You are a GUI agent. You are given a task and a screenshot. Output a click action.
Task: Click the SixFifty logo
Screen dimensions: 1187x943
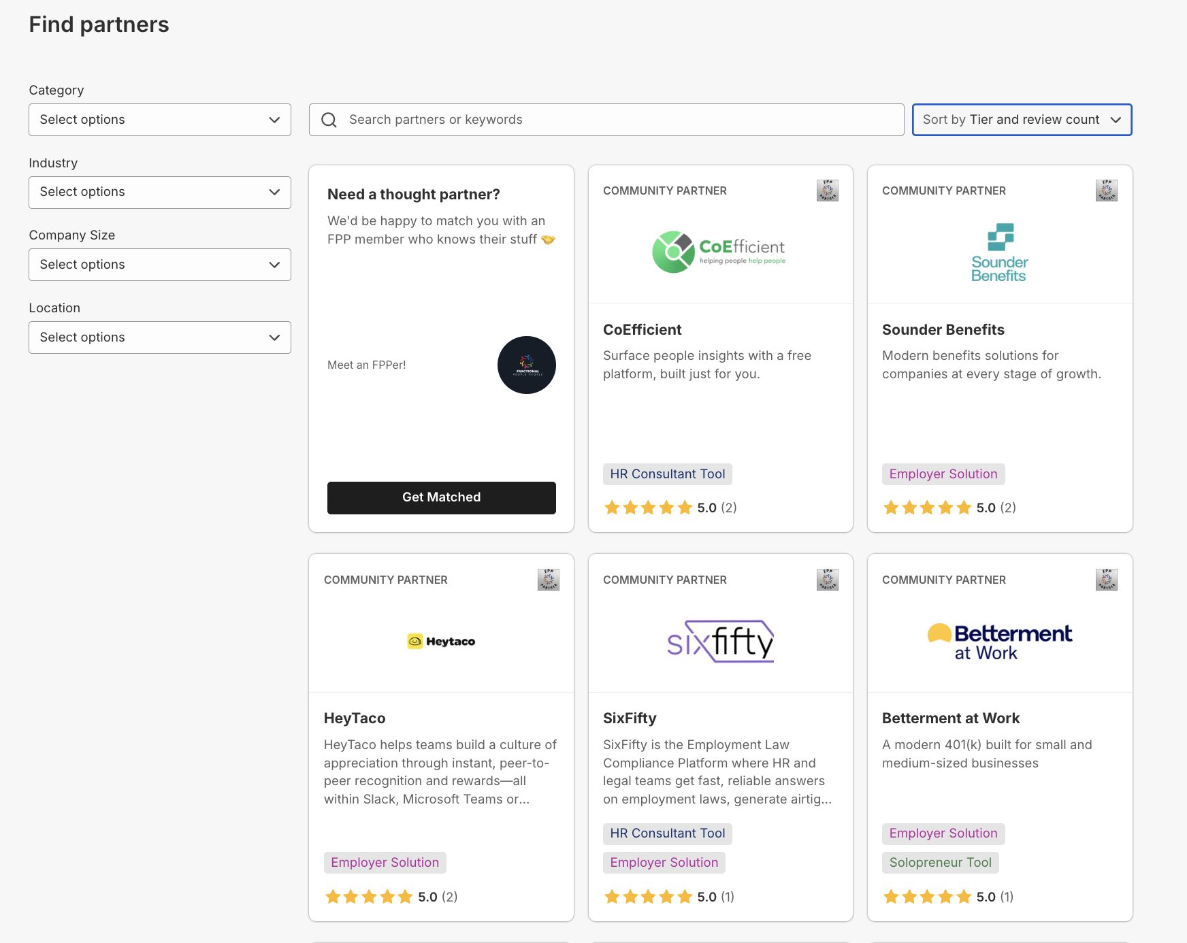click(719, 640)
